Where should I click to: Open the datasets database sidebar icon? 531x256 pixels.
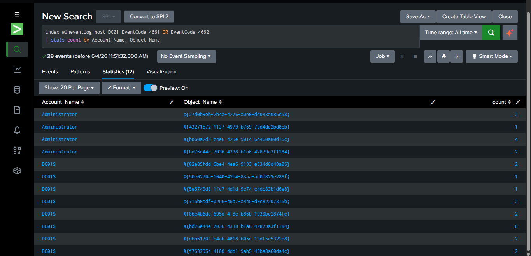[x=17, y=90]
